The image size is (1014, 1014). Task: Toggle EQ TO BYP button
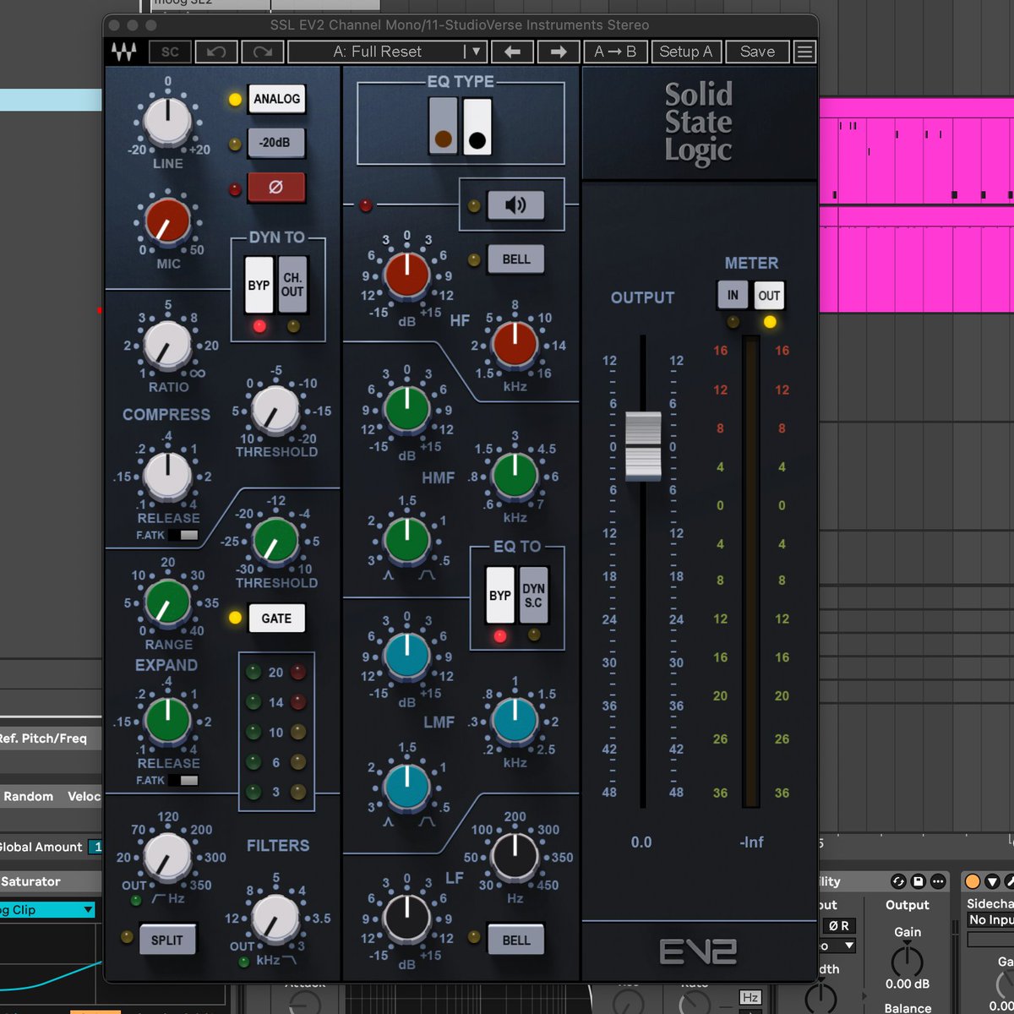[500, 596]
